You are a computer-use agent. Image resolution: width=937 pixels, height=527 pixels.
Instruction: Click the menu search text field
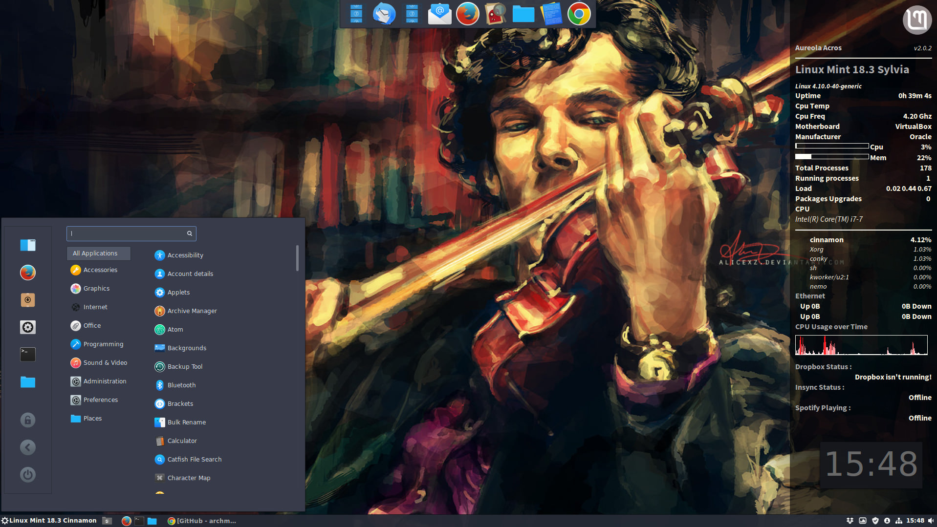pos(131,233)
